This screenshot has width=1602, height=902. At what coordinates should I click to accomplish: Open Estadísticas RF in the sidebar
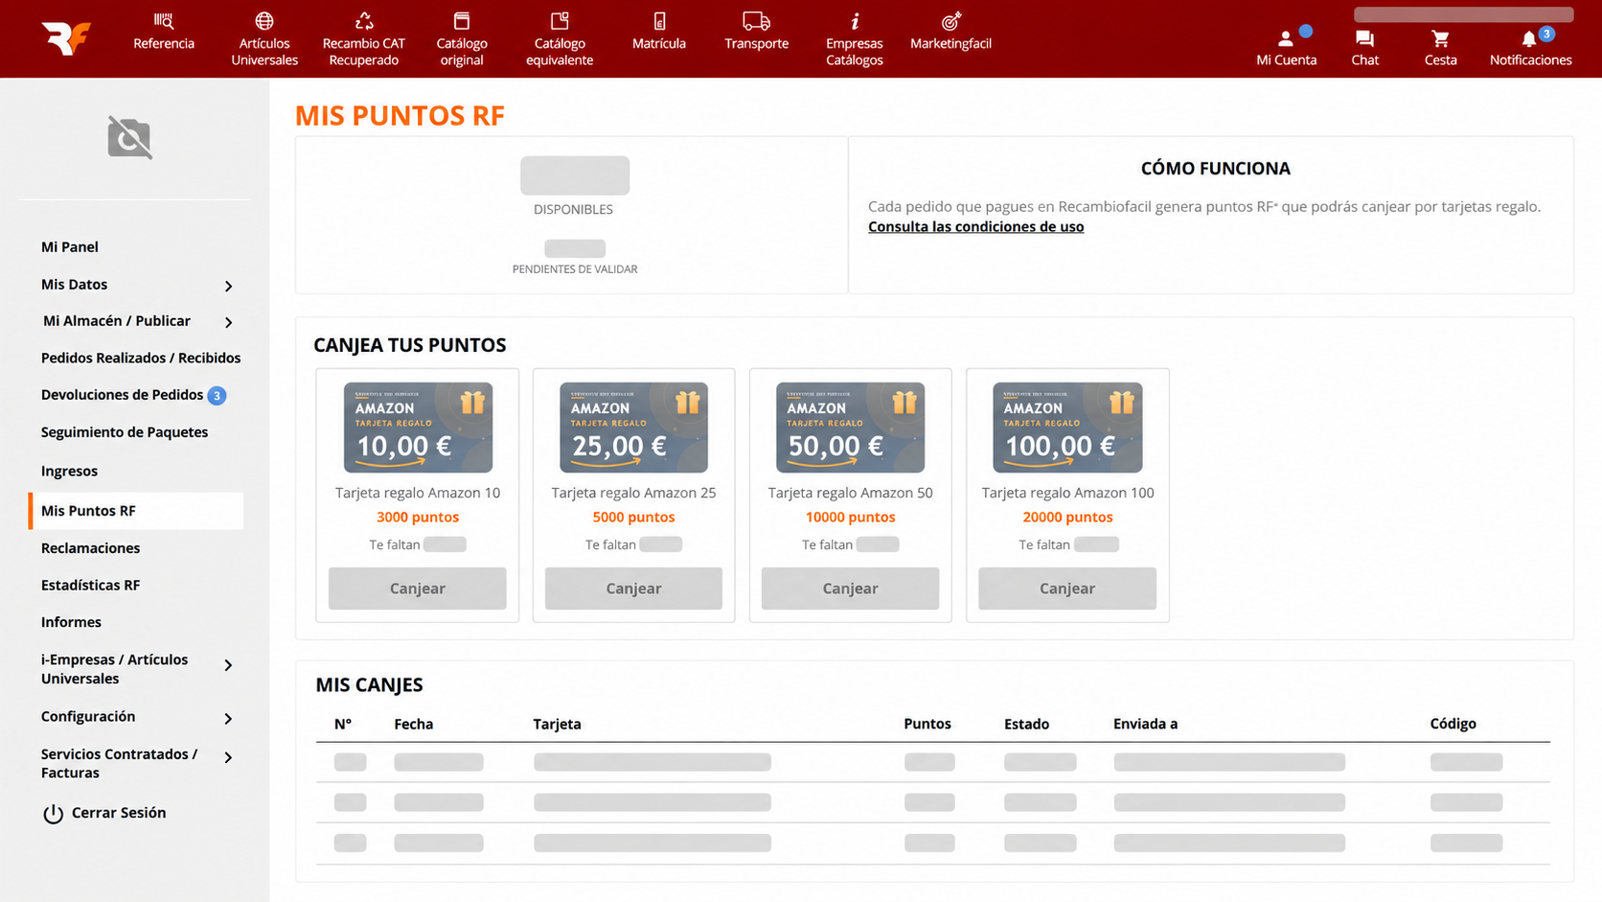coord(90,585)
